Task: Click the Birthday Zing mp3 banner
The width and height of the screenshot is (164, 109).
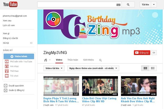Action: (x=100, y=27)
